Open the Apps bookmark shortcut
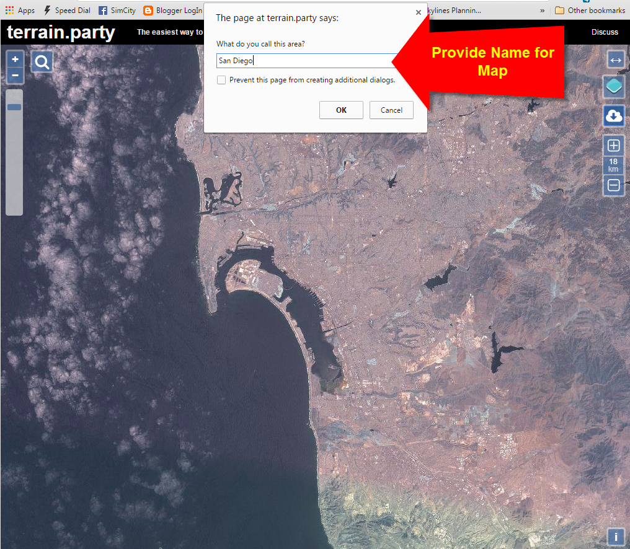 (20, 11)
